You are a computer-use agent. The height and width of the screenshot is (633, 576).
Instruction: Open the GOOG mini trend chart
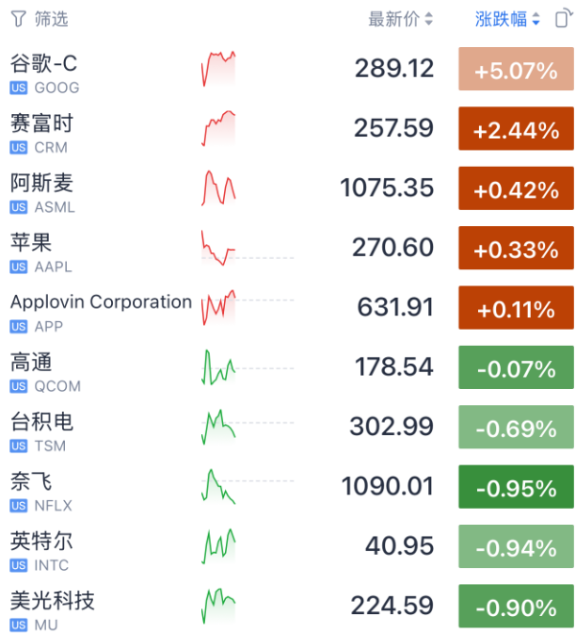coord(218,69)
